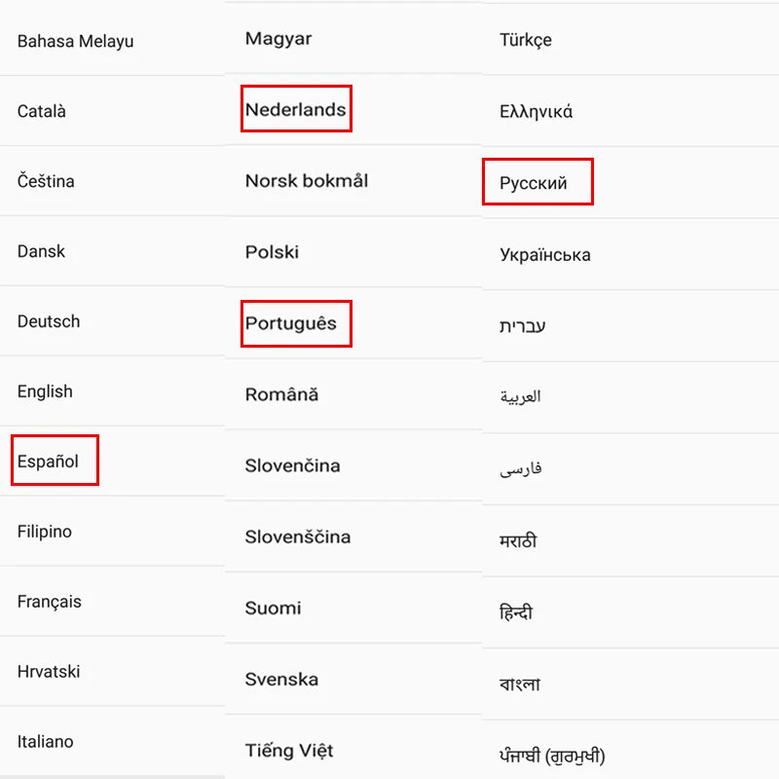The image size is (779, 779).
Task: Choose Türkçe from the list
Action: 526,40
